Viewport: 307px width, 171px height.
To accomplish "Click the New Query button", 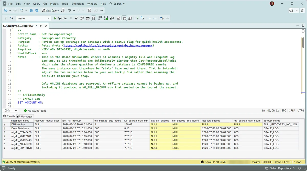I will click(x=50, y=10).
